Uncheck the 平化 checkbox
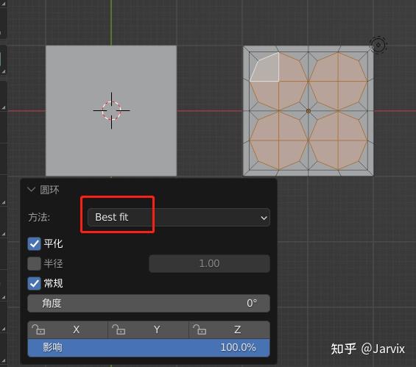Image resolution: width=416 pixels, height=367 pixels. pos(34,243)
